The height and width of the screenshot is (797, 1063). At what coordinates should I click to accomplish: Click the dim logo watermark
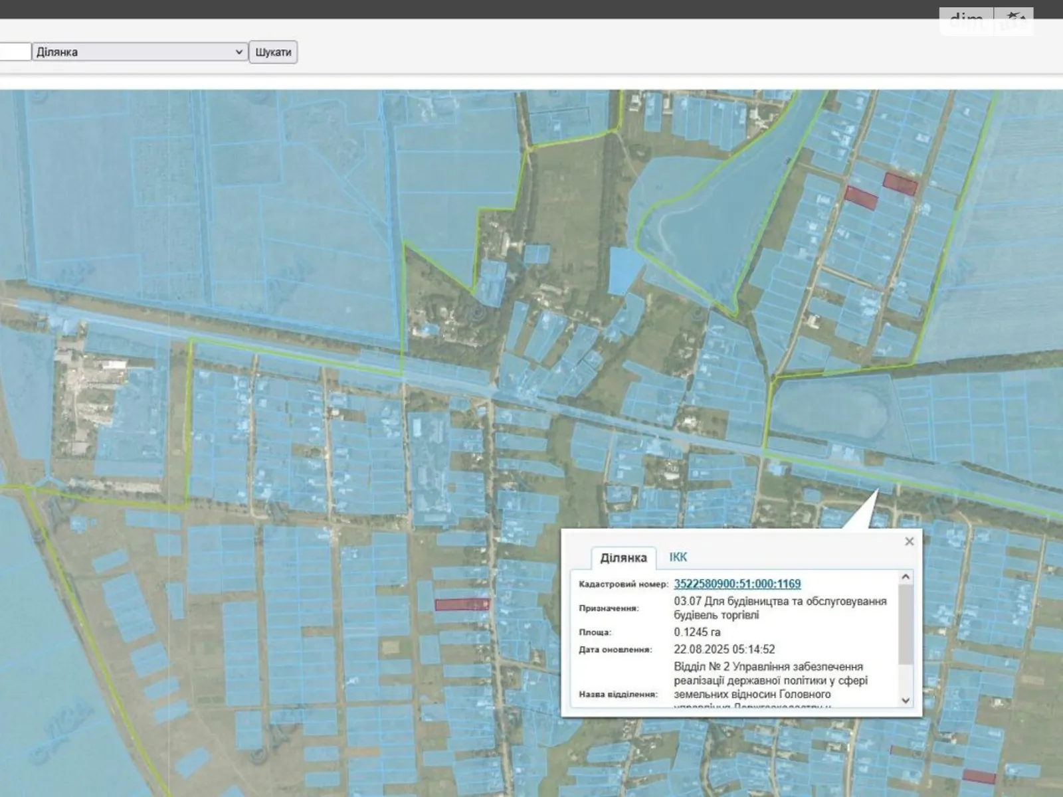965,21
